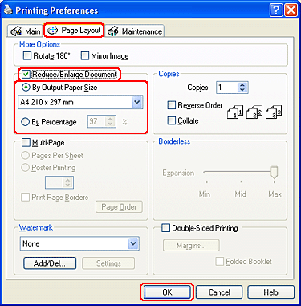
Task: Click the Maintenance tab tools icon
Action: (113, 31)
